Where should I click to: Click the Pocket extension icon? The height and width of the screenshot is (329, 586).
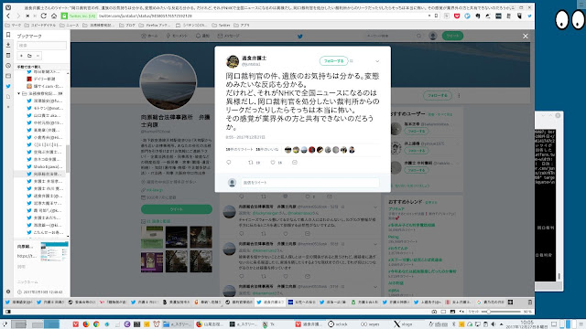[x=457, y=16]
